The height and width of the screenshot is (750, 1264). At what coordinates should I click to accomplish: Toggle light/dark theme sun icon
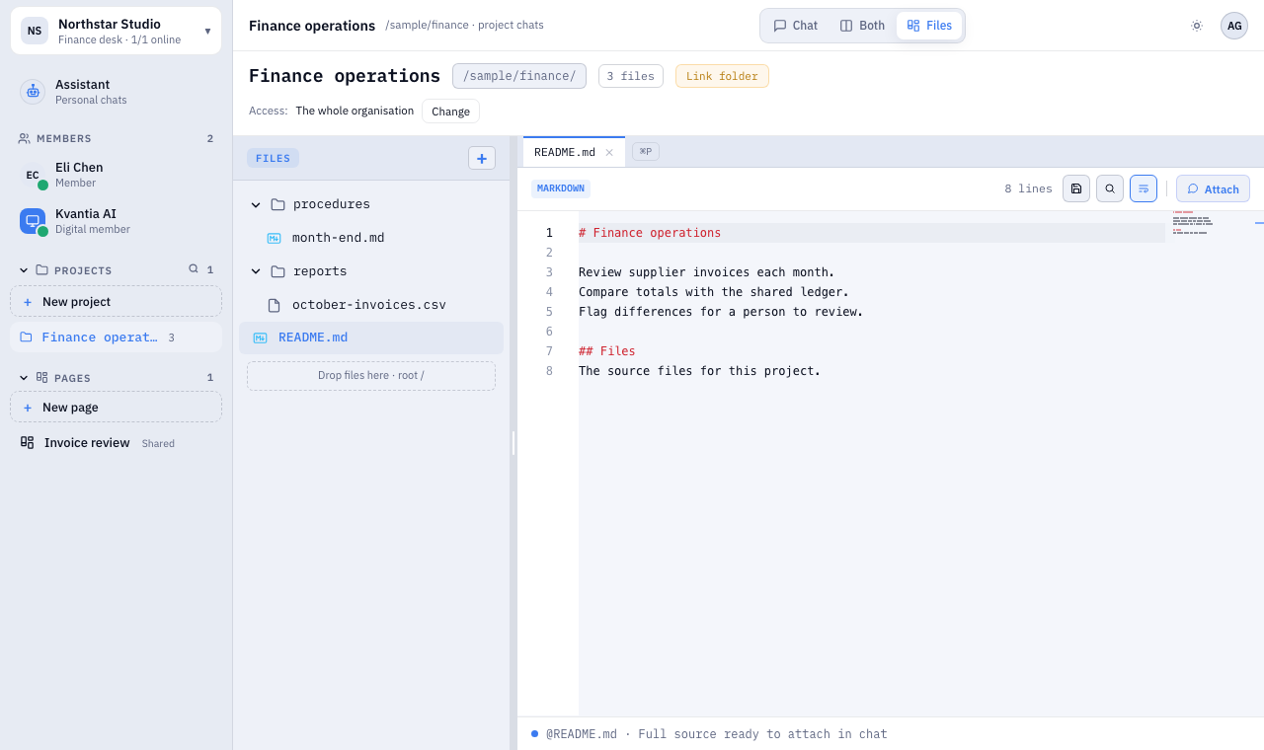1197,26
